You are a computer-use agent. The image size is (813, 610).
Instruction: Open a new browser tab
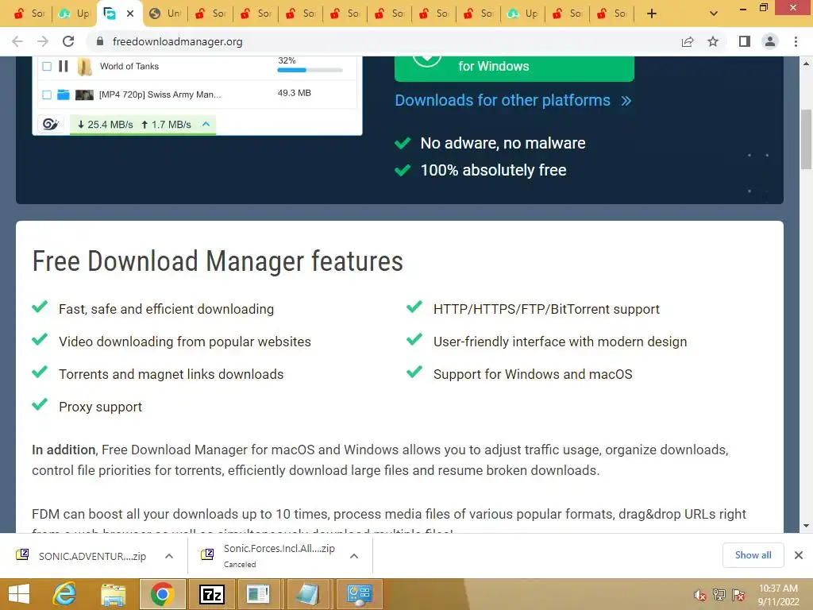652,14
